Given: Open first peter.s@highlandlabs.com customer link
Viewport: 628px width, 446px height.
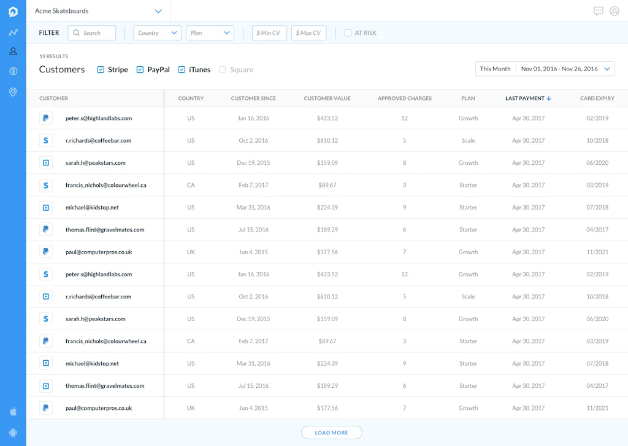Looking at the screenshot, I should click(x=99, y=118).
